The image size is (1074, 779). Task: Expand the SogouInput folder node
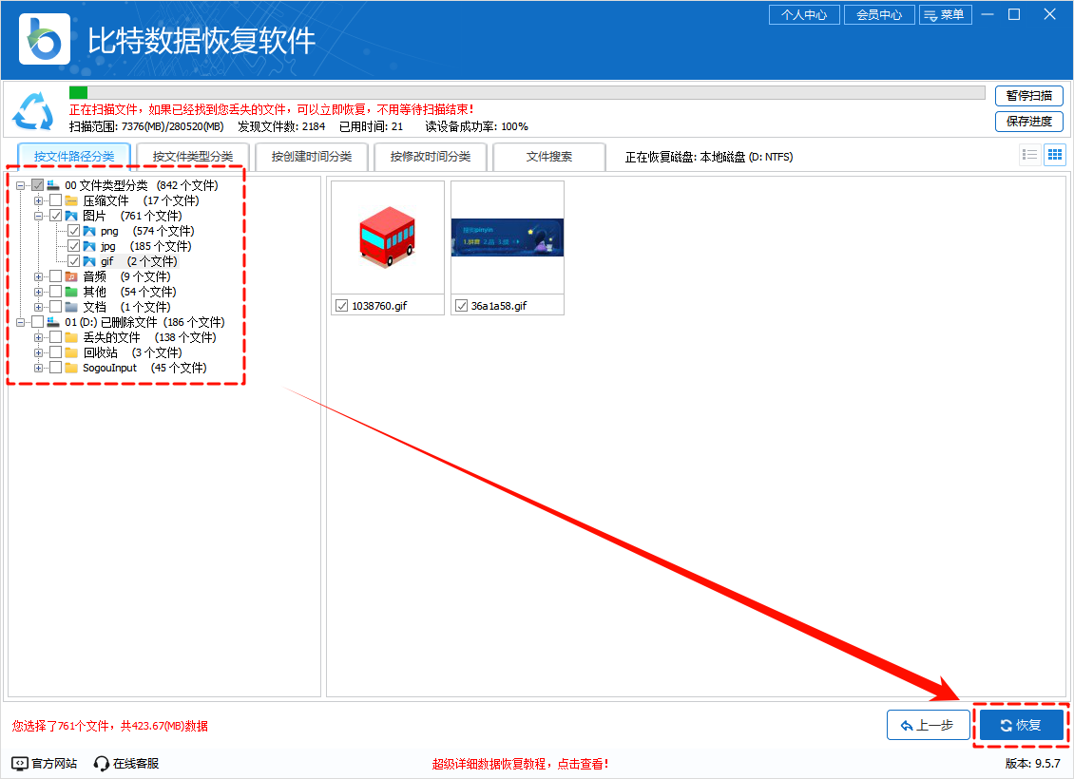pyautogui.click(x=38, y=368)
